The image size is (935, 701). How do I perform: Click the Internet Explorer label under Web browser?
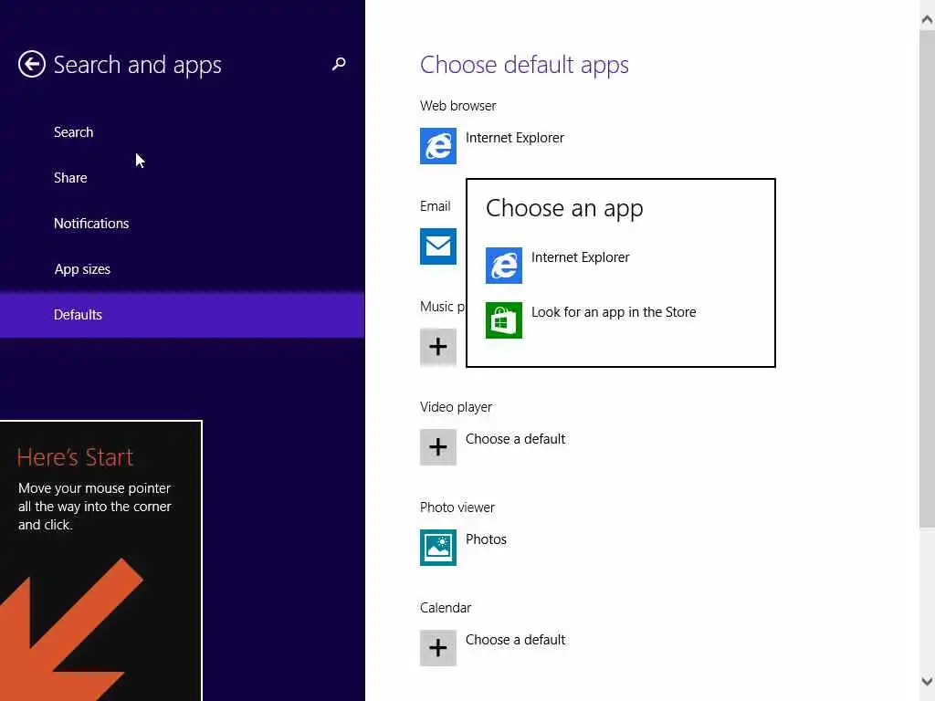click(515, 138)
